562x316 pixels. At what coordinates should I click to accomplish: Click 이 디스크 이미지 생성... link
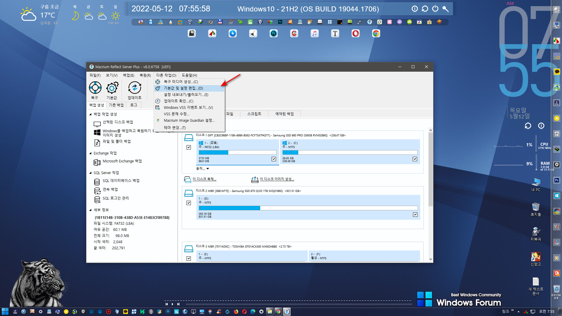(277, 179)
